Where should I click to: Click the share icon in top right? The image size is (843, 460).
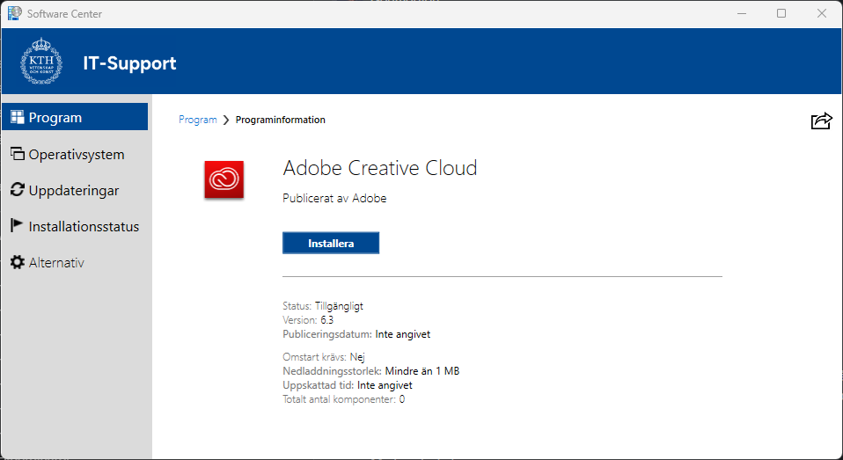pyautogui.click(x=821, y=120)
